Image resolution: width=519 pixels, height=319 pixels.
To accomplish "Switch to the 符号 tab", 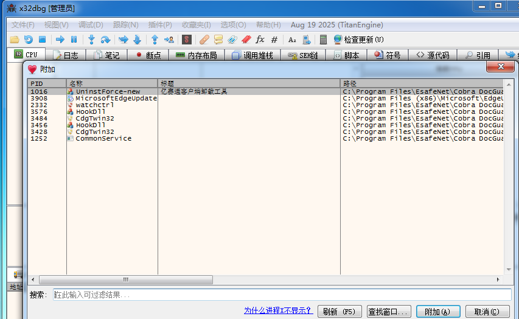I will pyautogui.click(x=388, y=55).
